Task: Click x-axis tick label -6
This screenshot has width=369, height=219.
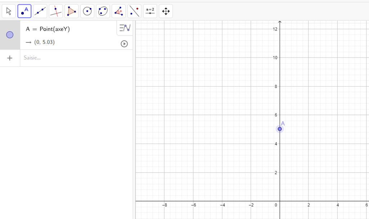Action: pyautogui.click(x=194, y=205)
